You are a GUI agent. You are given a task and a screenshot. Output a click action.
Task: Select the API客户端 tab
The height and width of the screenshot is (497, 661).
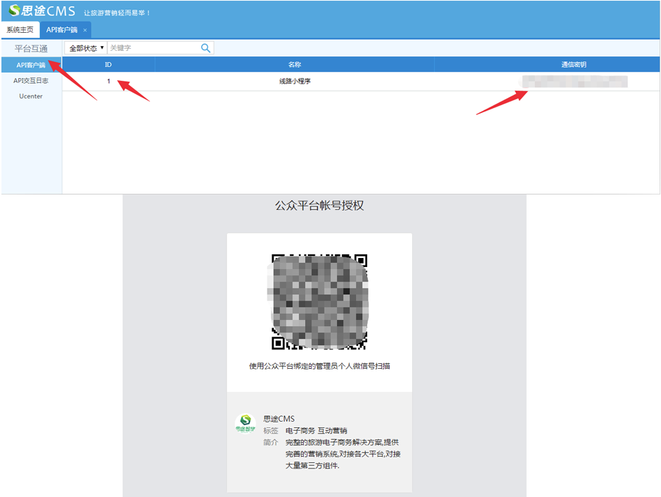point(61,30)
